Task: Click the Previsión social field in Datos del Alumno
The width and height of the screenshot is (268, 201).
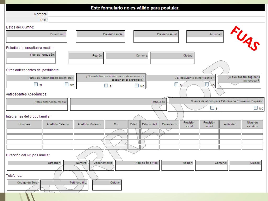Action: (100, 37)
